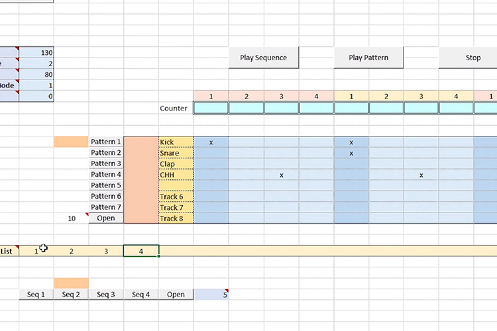Choose the Pattern 7 button
497x331 pixels.
pyautogui.click(x=106, y=207)
